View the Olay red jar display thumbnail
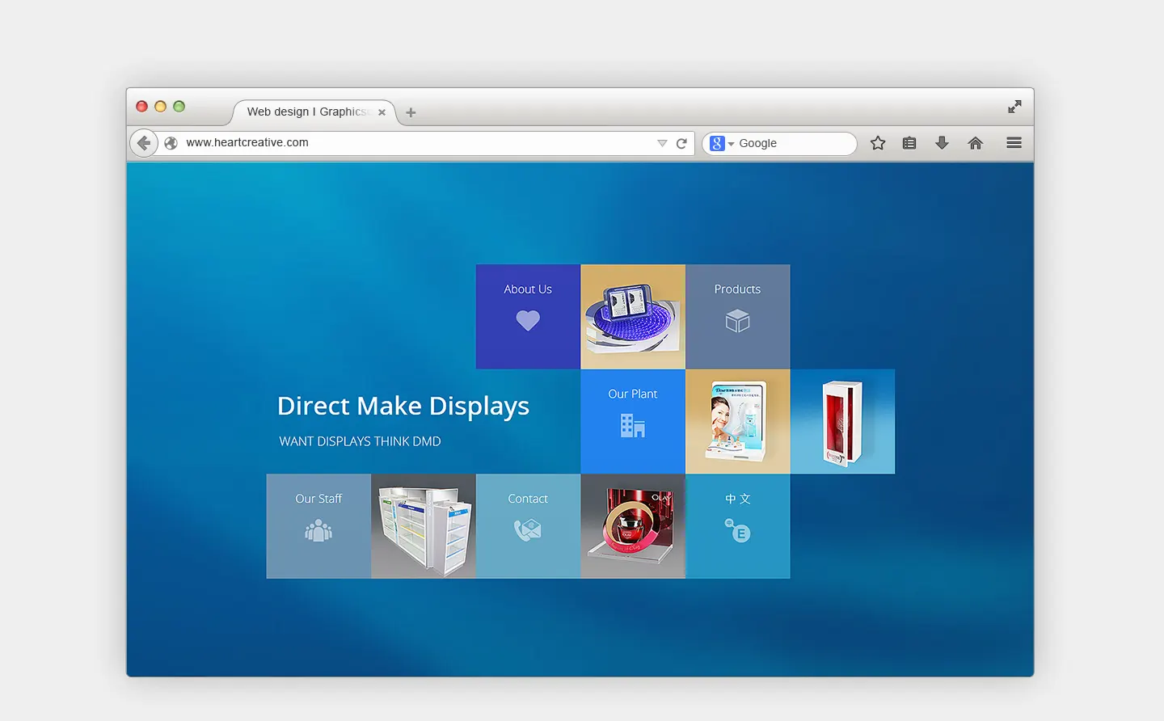Screen dimensions: 1164x721 (x=633, y=526)
